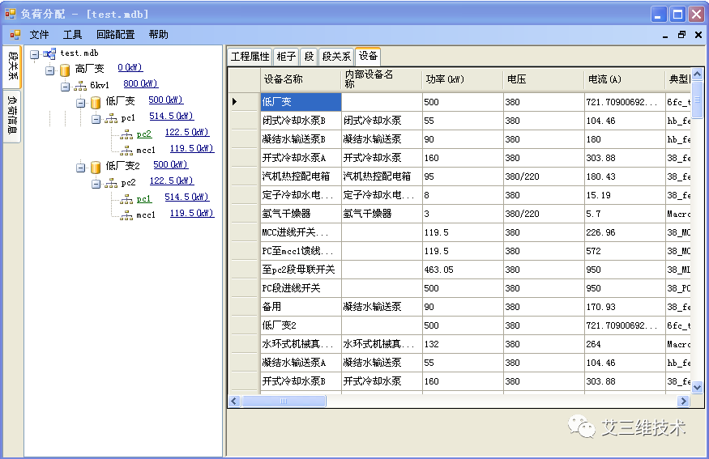
Task: Minimize the inner MDI child window
Action: (x=665, y=36)
